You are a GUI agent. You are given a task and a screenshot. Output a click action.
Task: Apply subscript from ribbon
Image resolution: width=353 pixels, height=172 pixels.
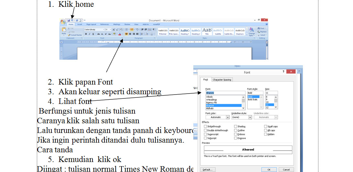(x=102, y=34)
